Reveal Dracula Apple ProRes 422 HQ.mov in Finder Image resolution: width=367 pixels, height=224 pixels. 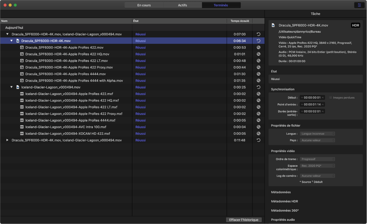pos(258,54)
